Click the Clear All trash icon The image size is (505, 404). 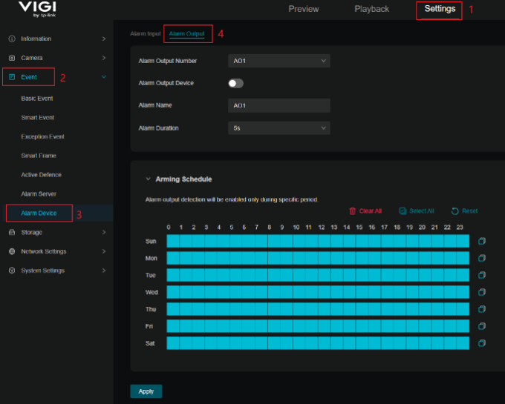(x=353, y=211)
